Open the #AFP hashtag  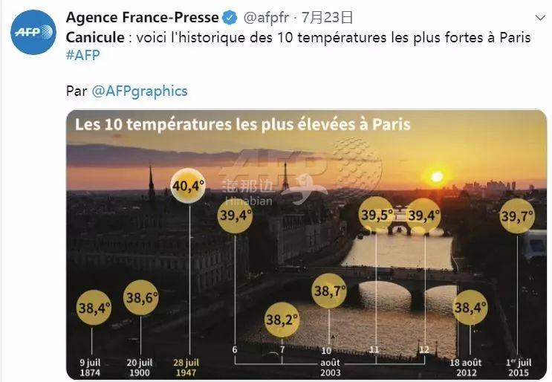[x=82, y=56]
